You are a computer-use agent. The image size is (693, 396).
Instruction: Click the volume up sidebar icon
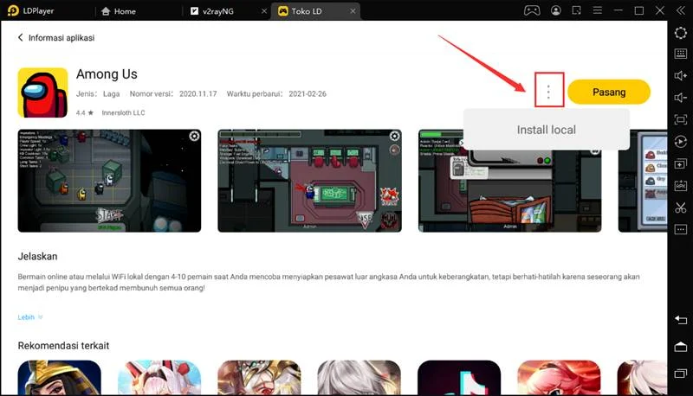point(681,75)
